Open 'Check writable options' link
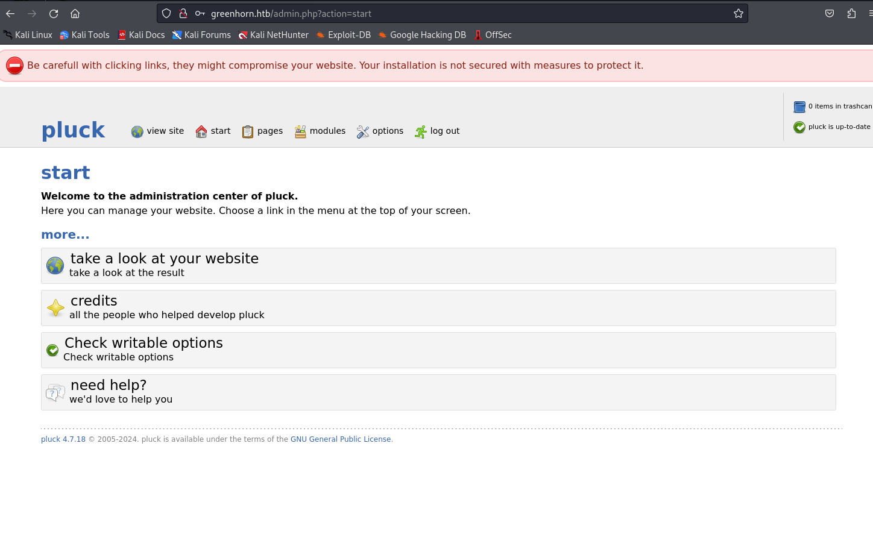The height and width of the screenshot is (534, 873). point(143,343)
